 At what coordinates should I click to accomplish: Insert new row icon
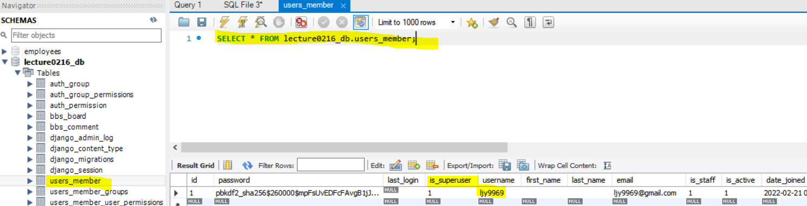pos(414,165)
